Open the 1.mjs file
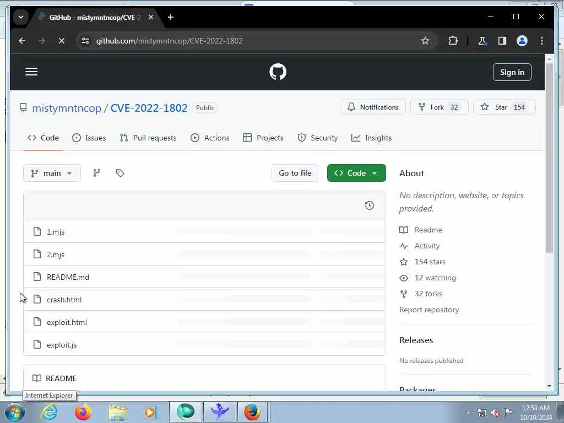The image size is (564, 423). coord(56,232)
